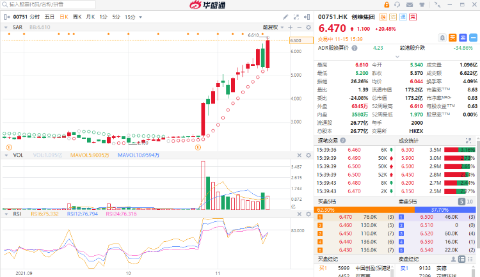Click the stock search input field

point(49,4)
